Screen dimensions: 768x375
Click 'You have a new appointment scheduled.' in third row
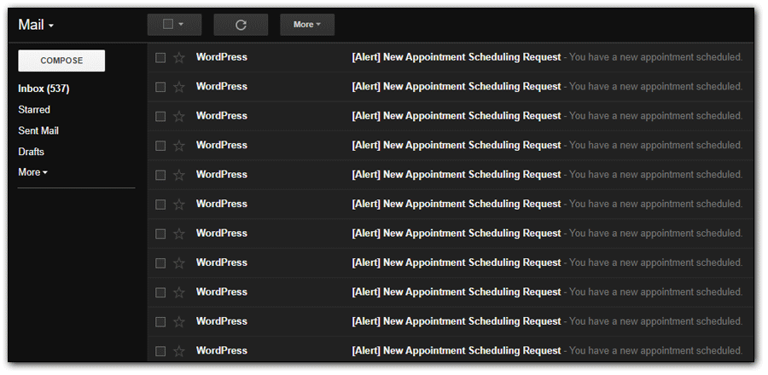[x=656, y=116]
